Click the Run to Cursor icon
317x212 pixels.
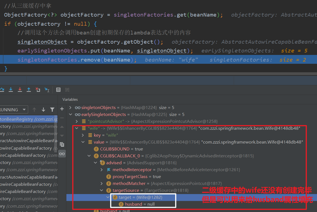(47, 90)
